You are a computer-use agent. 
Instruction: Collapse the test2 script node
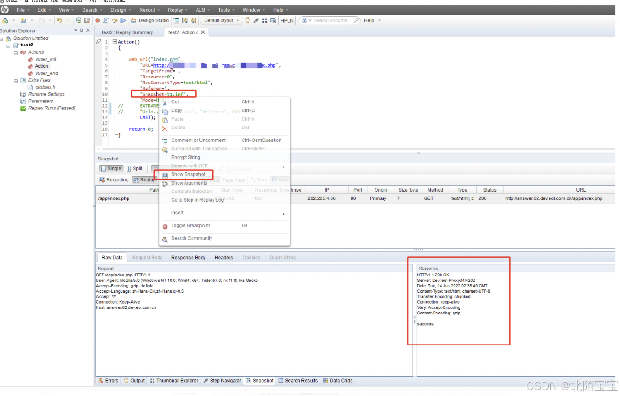click(x=9, y=45)
